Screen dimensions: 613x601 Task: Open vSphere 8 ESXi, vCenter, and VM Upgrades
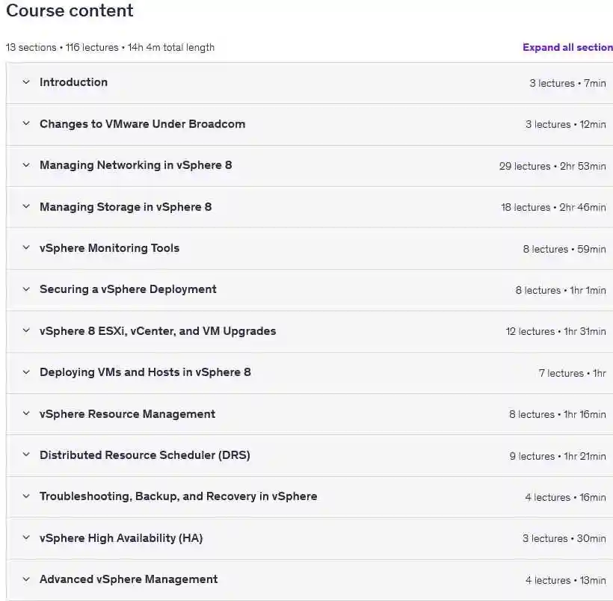click(158, 331)
